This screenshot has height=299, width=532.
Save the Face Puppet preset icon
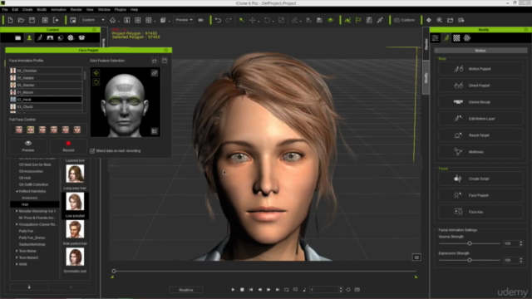click(165, 61)
